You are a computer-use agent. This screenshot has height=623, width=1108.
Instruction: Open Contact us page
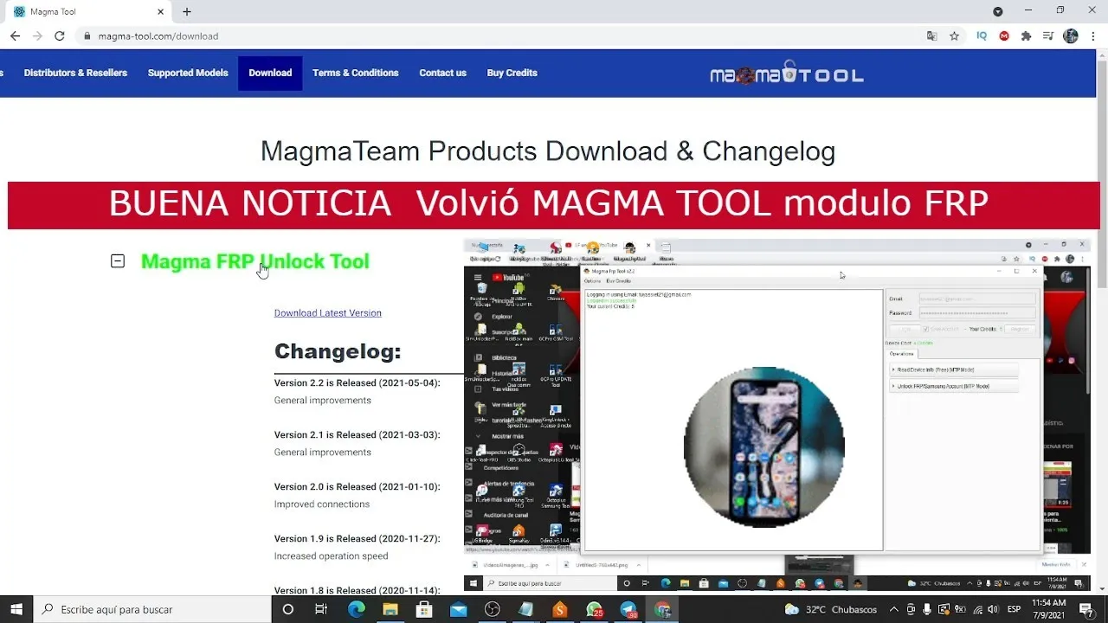[443, 73]
